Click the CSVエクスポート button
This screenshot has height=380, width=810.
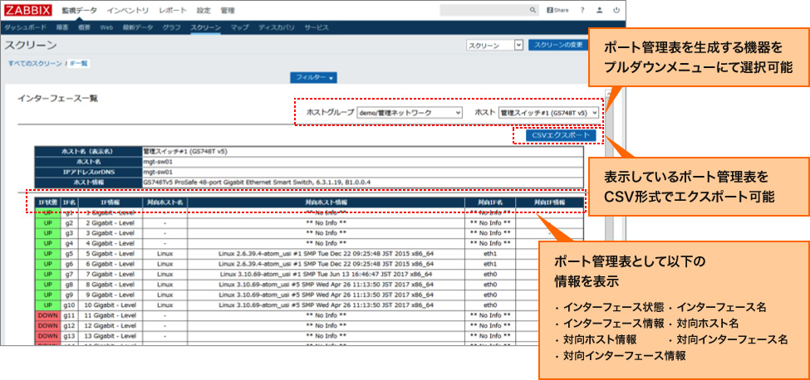pyautogui.click(x=554, y=135)
